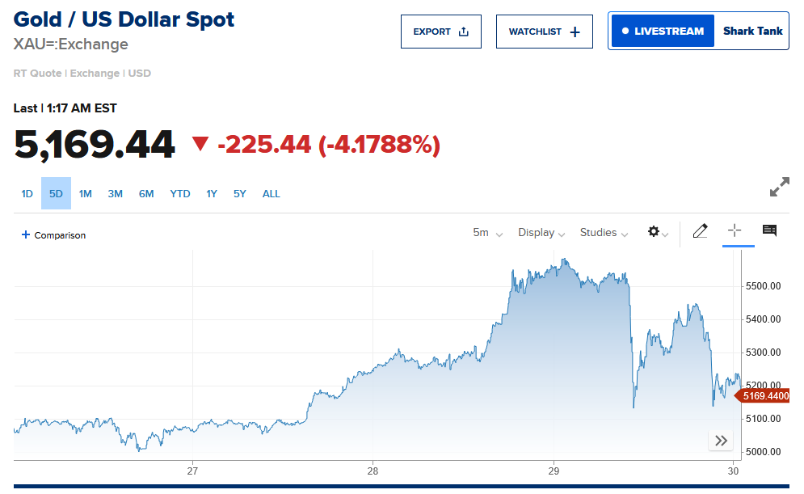Click the scroll-to-latest double arrow

[721, 441]
